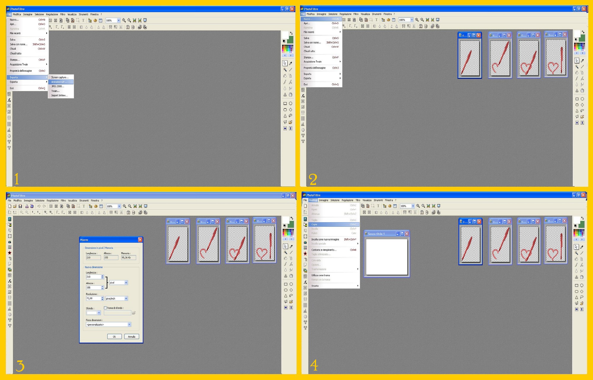Open the pixel unit dropdown in Nuovo dialog

126,283
